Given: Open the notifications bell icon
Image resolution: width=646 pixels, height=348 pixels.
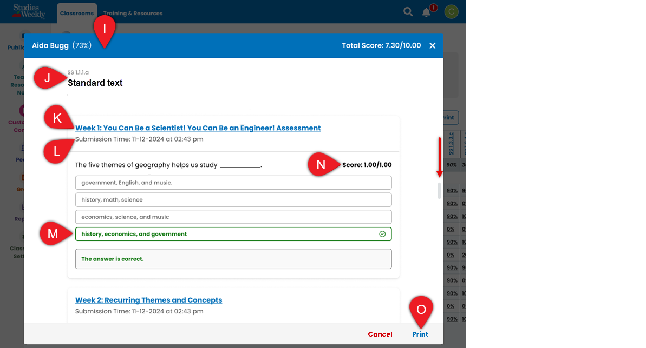Looking at the screenshot, I should click(x=426, y=12).
